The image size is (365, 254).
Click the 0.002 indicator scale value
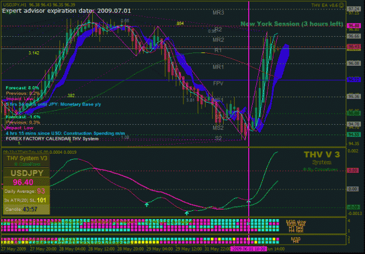pos(353,151)
